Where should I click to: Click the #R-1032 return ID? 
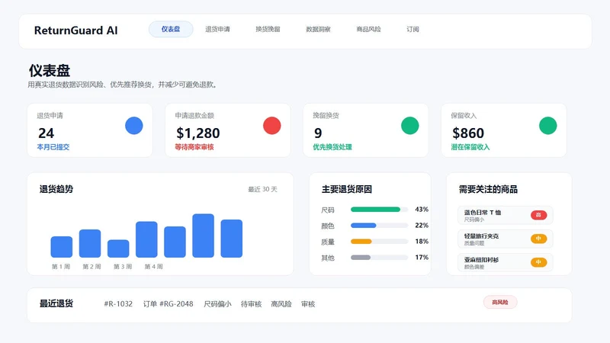point(118,303)
